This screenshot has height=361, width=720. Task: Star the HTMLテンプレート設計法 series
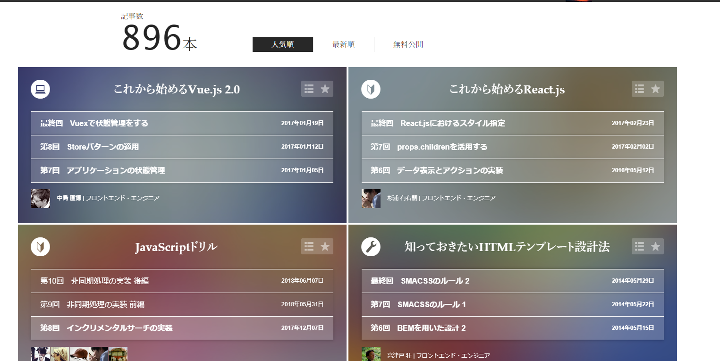(x=656, y=246)
